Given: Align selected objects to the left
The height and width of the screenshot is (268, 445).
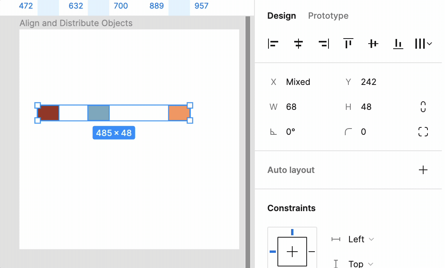Looking at the screenshot, I should click(x=273, y=44).
